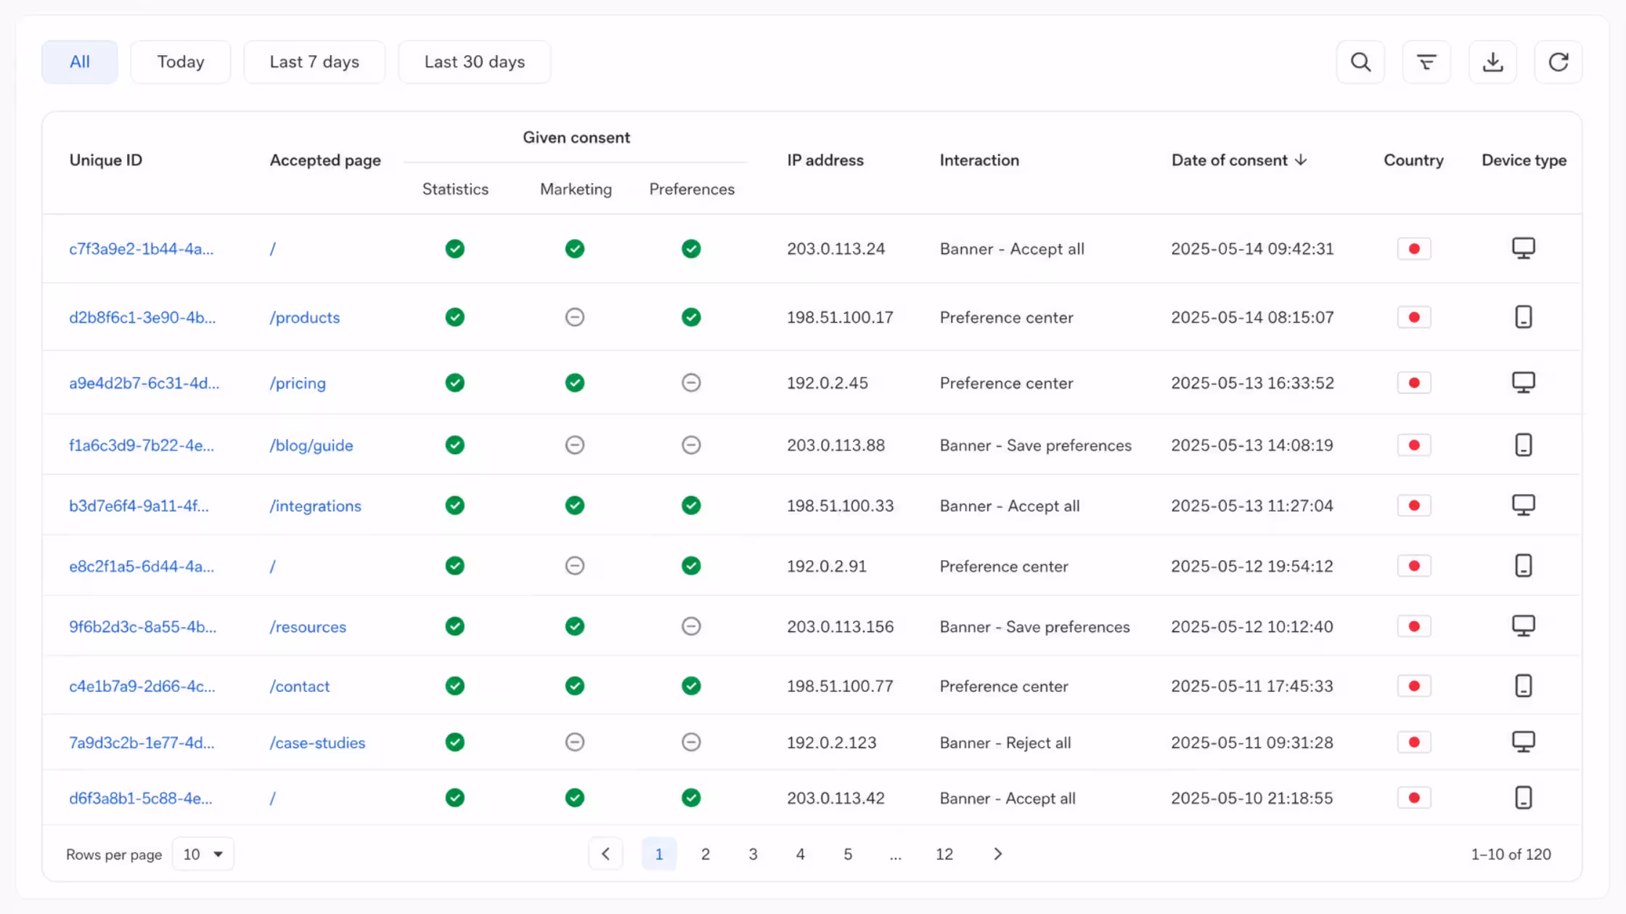Jump to page 12
The width and height of the screenshot is (1626, 914).
(944, 854)
